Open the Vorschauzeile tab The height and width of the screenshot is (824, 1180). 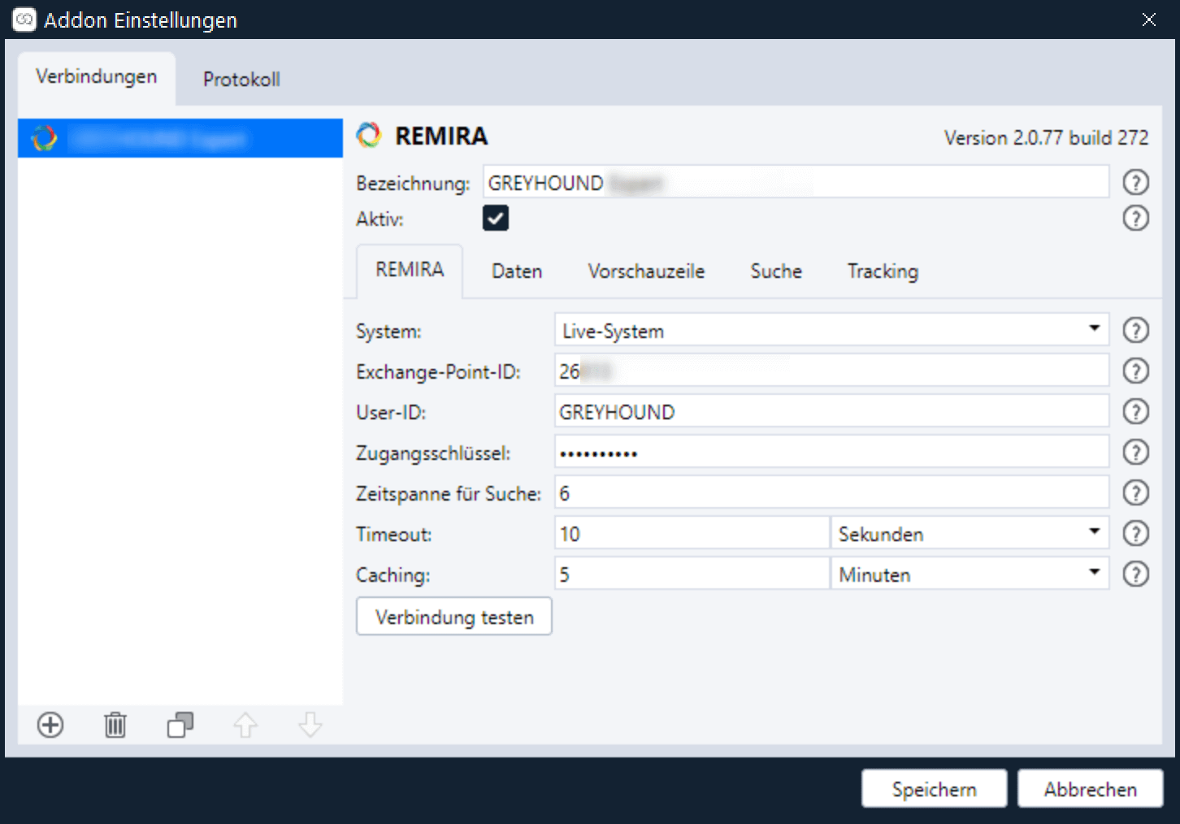646,271
